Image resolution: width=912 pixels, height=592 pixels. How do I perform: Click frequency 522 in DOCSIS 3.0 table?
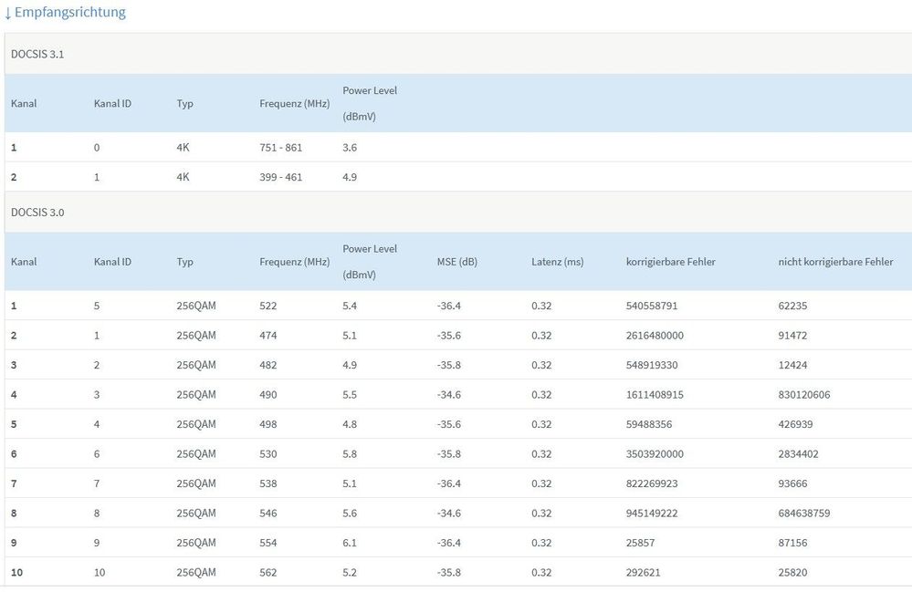(268, 306)
